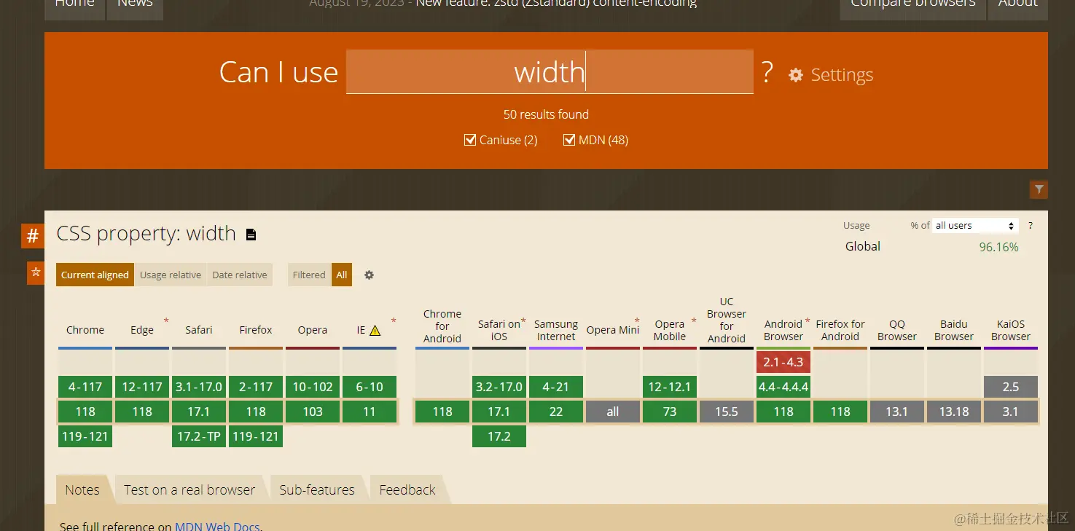Screen dimensions: 1075x531
Task: Select the Opera Mini all cell
Action: (613, 412)
